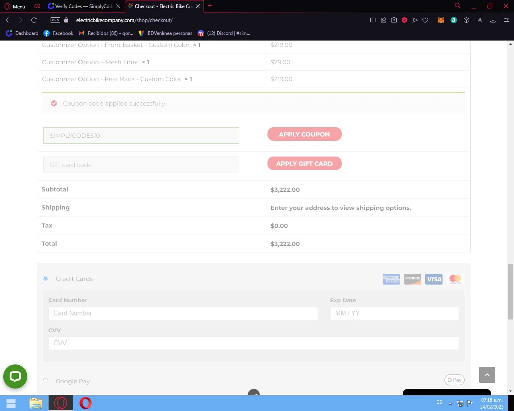The image size is (514, 411).
Task: Open the red Opera taskbar icon
Action: [x=86, y=403]
